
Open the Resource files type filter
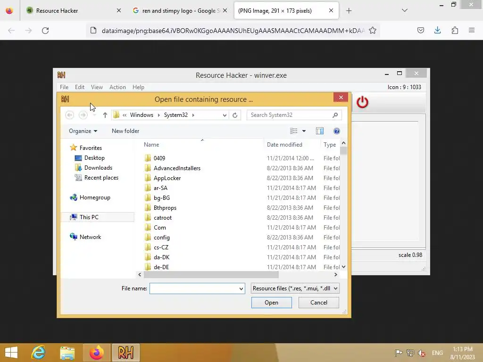coord(295,288)
